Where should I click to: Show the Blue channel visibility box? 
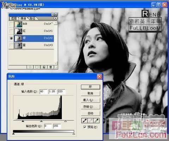click(11, 45)
